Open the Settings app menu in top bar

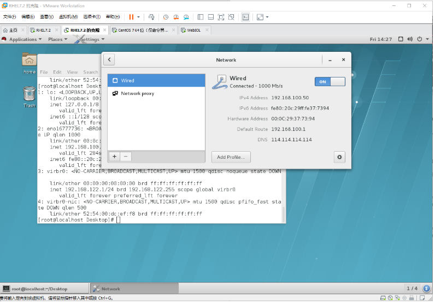click(x=89, y=39)
